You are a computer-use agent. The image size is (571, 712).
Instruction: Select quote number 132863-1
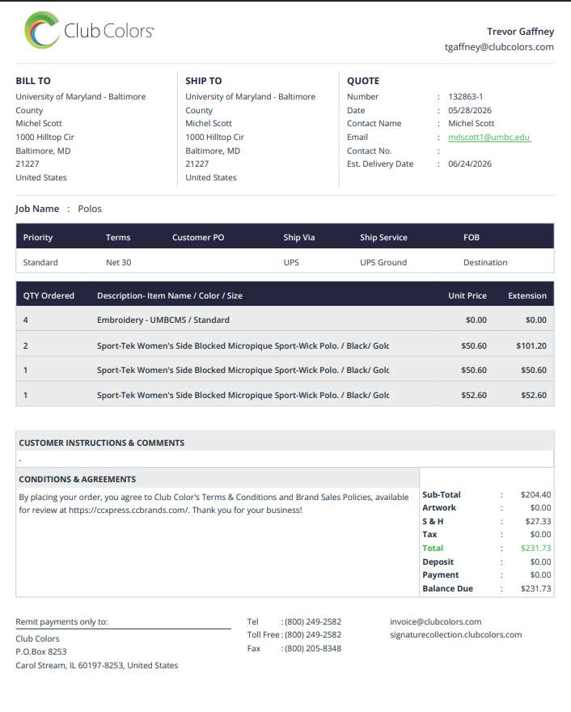coord(465,97)
